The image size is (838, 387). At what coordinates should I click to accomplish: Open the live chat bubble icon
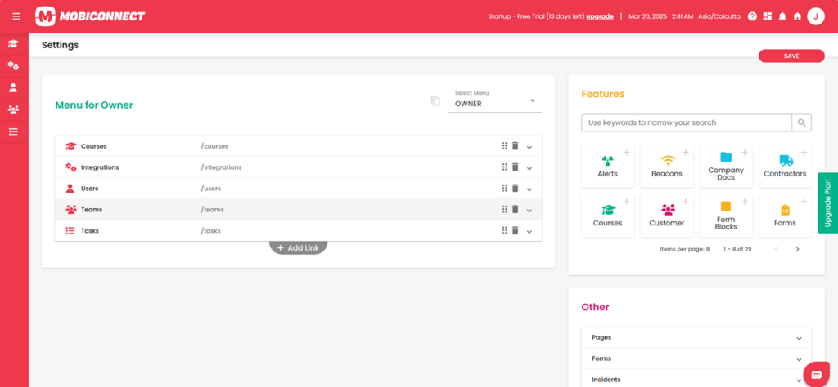click(816, 374)
